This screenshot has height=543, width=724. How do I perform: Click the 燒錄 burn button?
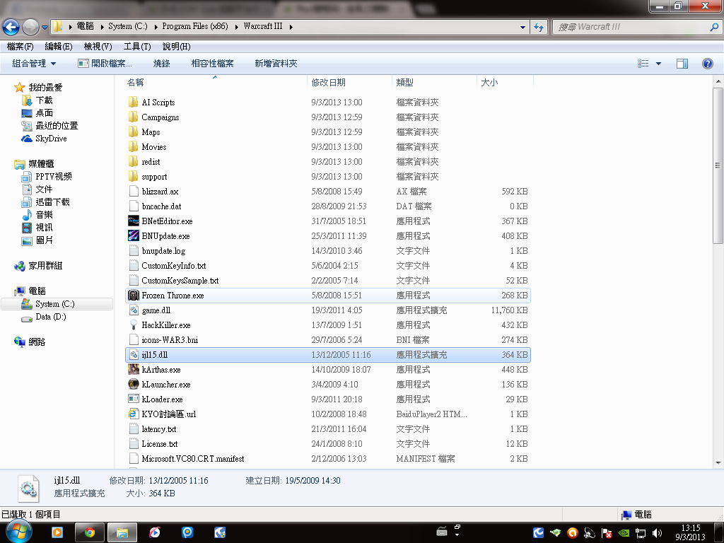162,64
